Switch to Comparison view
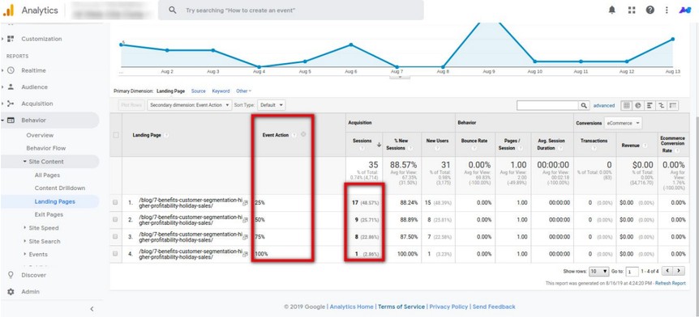 point(662,105)
